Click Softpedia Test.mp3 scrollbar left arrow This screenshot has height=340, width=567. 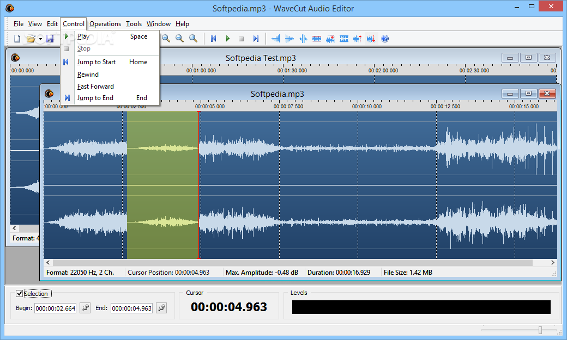tap(15, 228)
